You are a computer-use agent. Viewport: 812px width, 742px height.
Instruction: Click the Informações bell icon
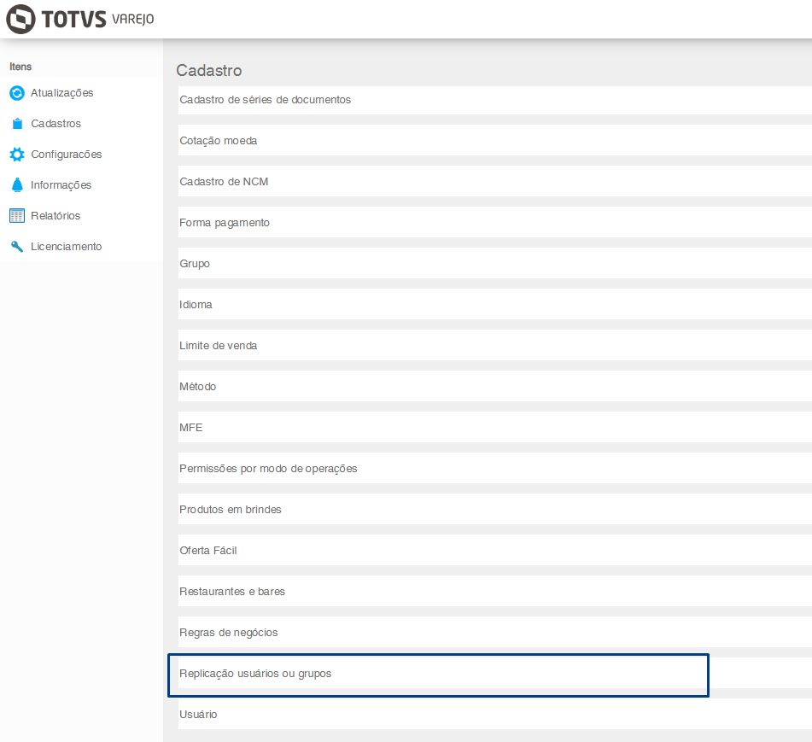coord(17,185)
